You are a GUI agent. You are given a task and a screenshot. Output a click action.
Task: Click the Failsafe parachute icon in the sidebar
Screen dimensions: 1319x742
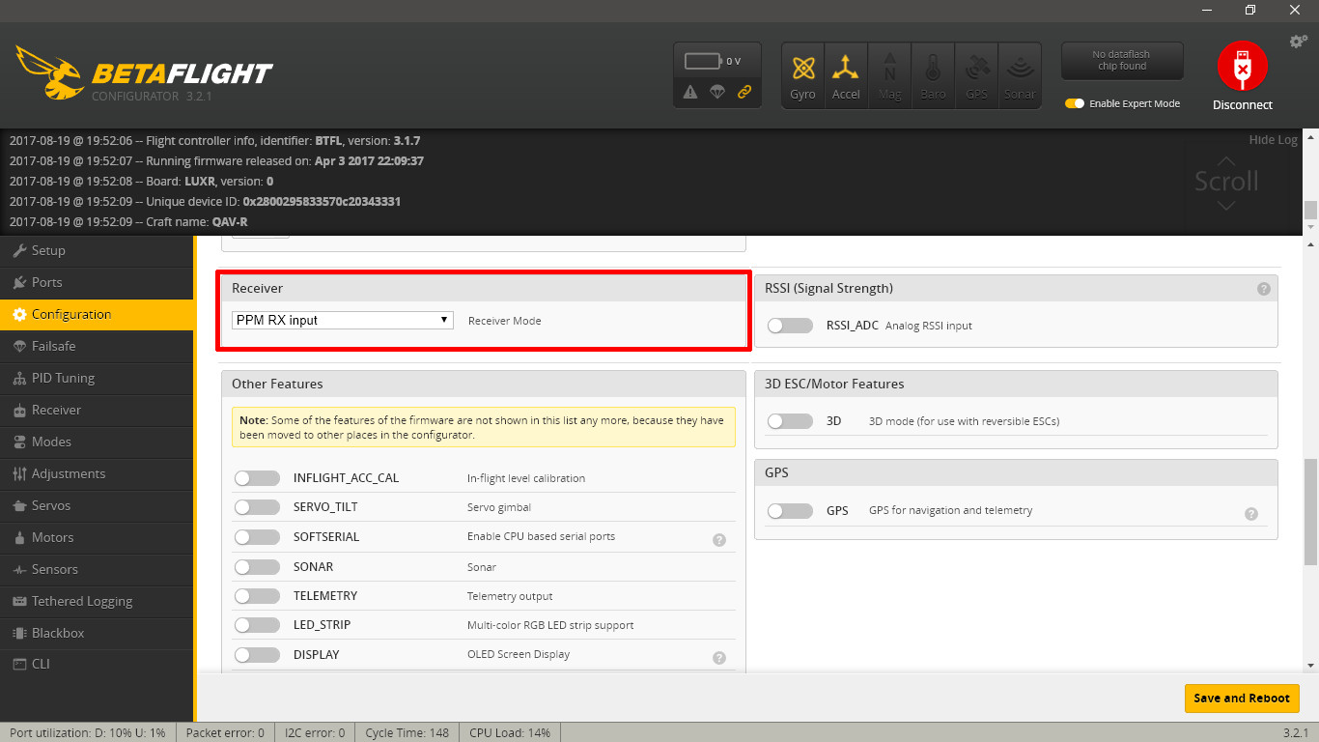[20, 346]
